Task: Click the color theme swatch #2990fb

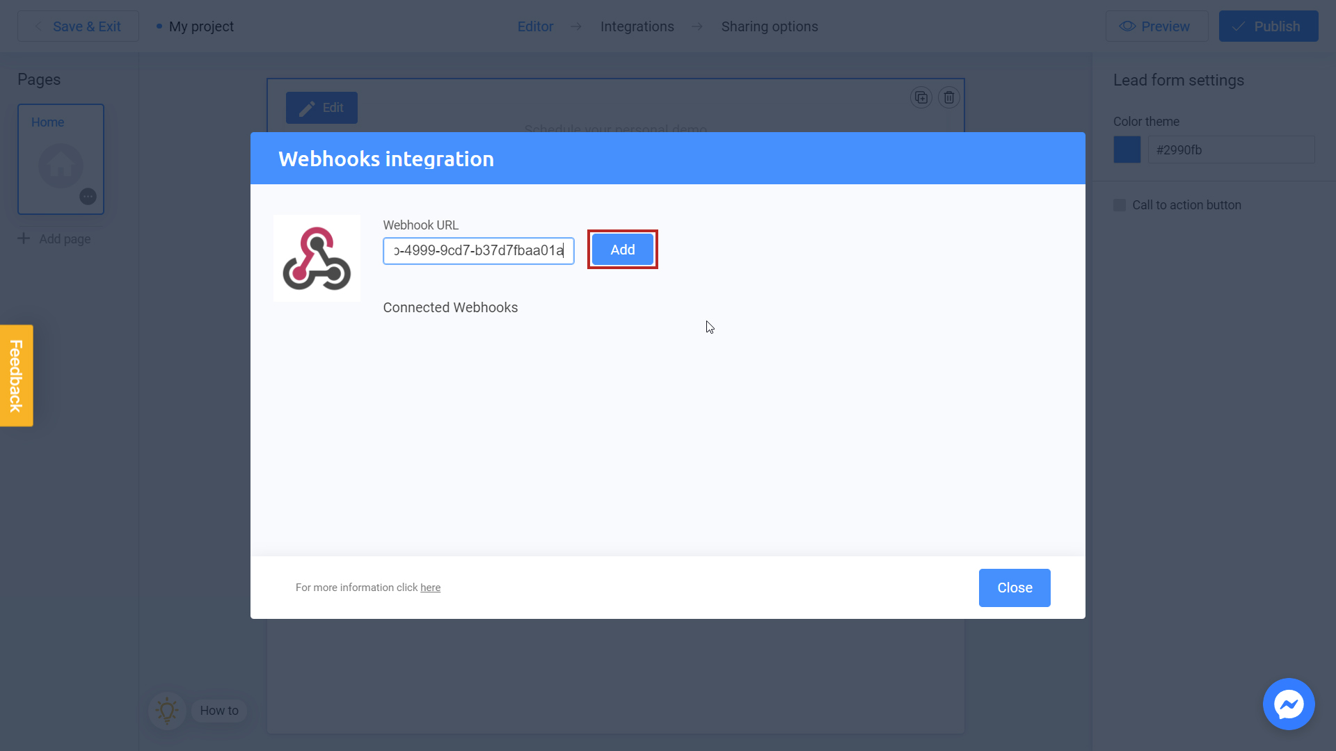Action: 1127,150
